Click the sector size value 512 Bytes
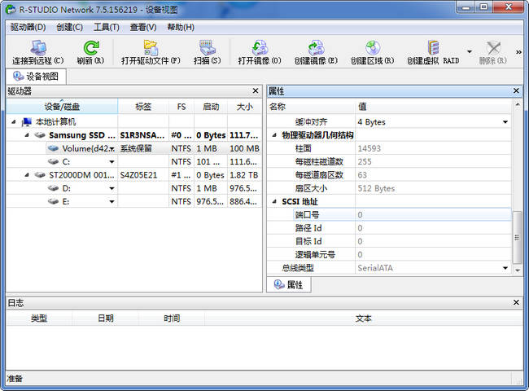The width and height of the screenshot is (529, 391). point(376,188)
